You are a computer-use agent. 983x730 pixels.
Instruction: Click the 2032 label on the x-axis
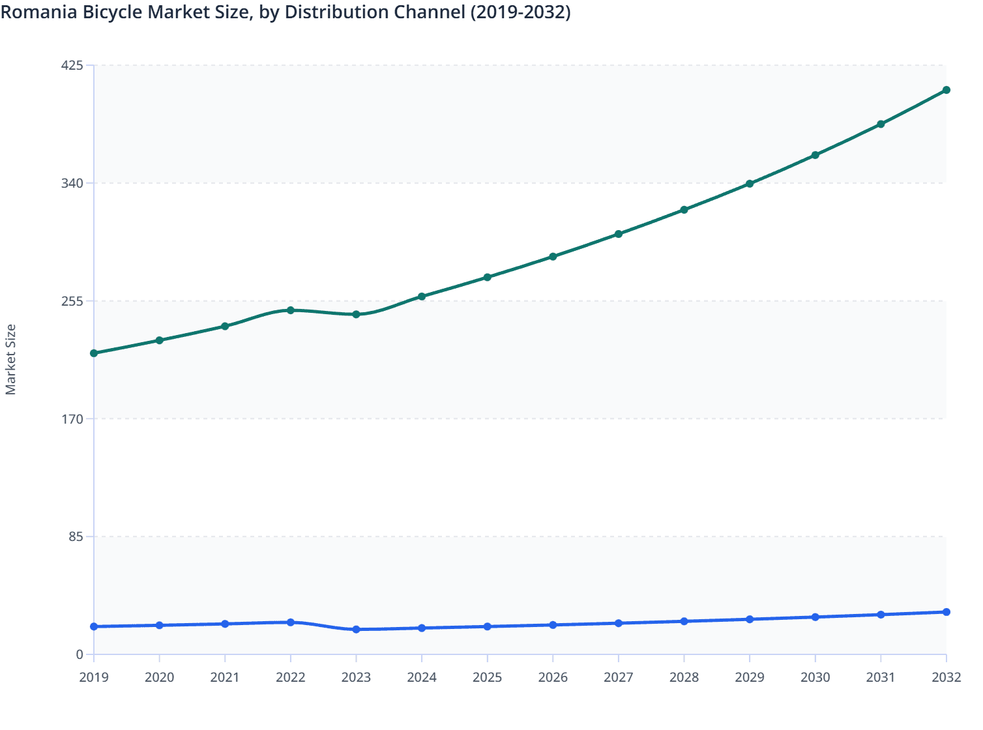tap(946, 678)
